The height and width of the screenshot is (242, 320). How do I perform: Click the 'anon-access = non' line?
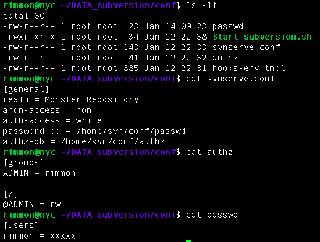coord(47,111)
